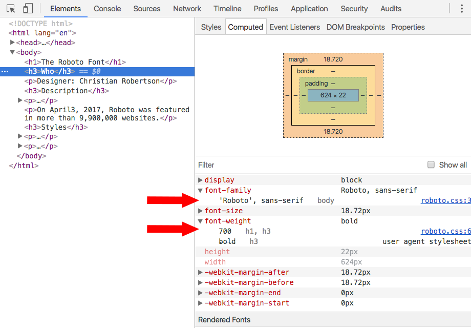Click the width computed property row
Image resolution: width=471 pixels, height=328 pixels.
click(x=334, y=262)
